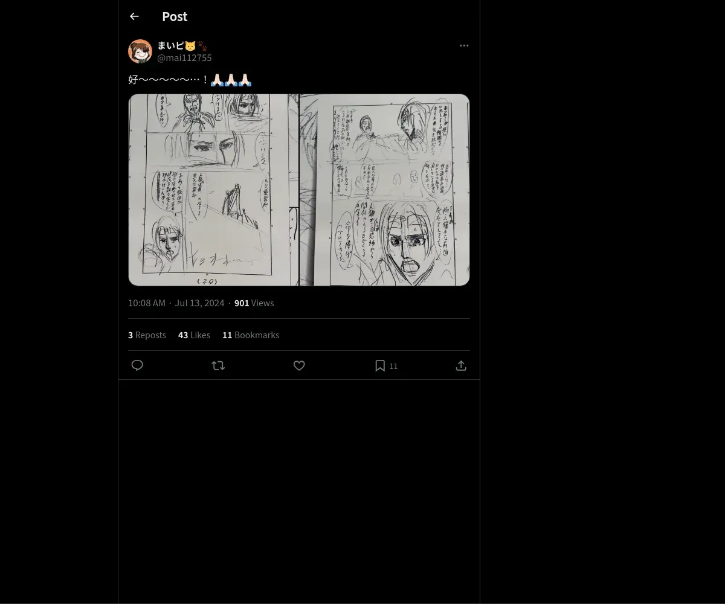Open the right manga sketch image

click(x=385, y=190)
